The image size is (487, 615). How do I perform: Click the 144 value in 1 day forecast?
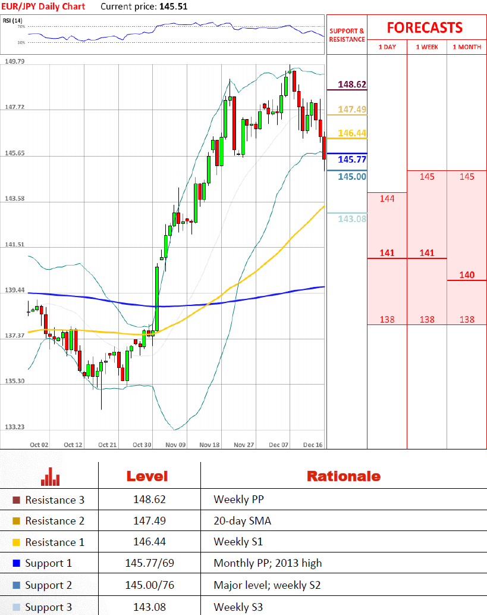click(387, 198)
